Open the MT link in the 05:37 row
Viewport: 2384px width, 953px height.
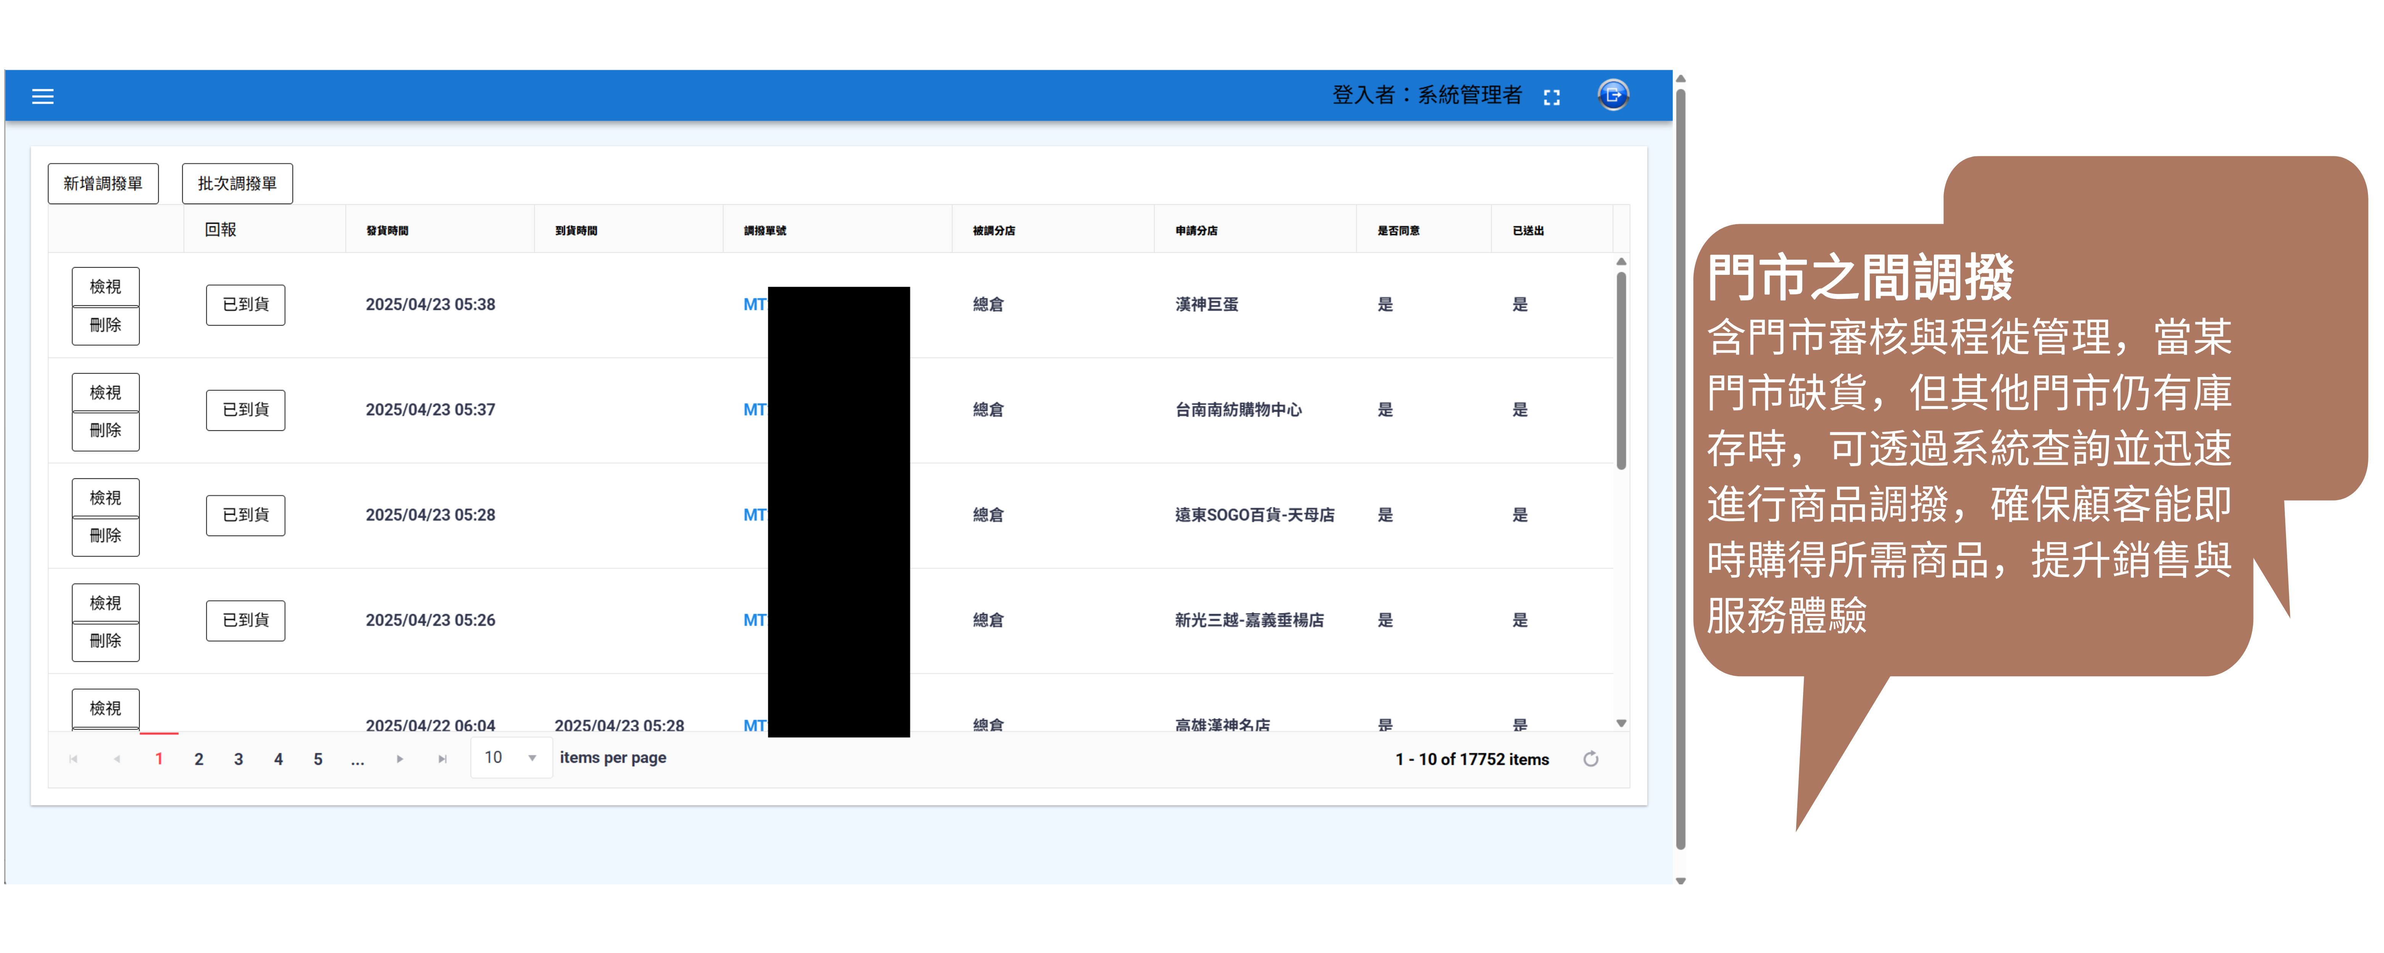(x=755, y=410)
